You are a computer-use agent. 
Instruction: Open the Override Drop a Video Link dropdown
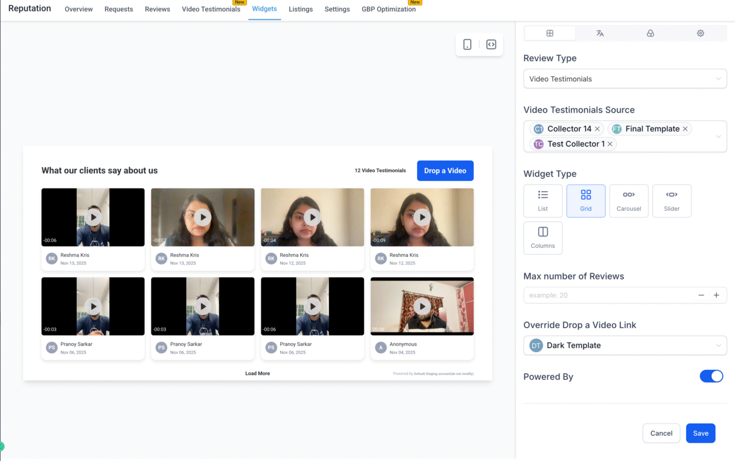pyautogui.click(x=625, y=345)
